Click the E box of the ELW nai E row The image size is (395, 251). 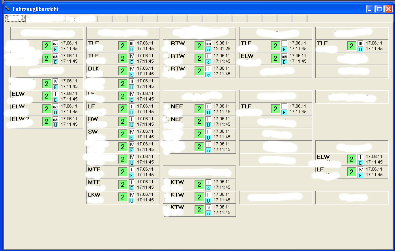click(x=284, y=61)
